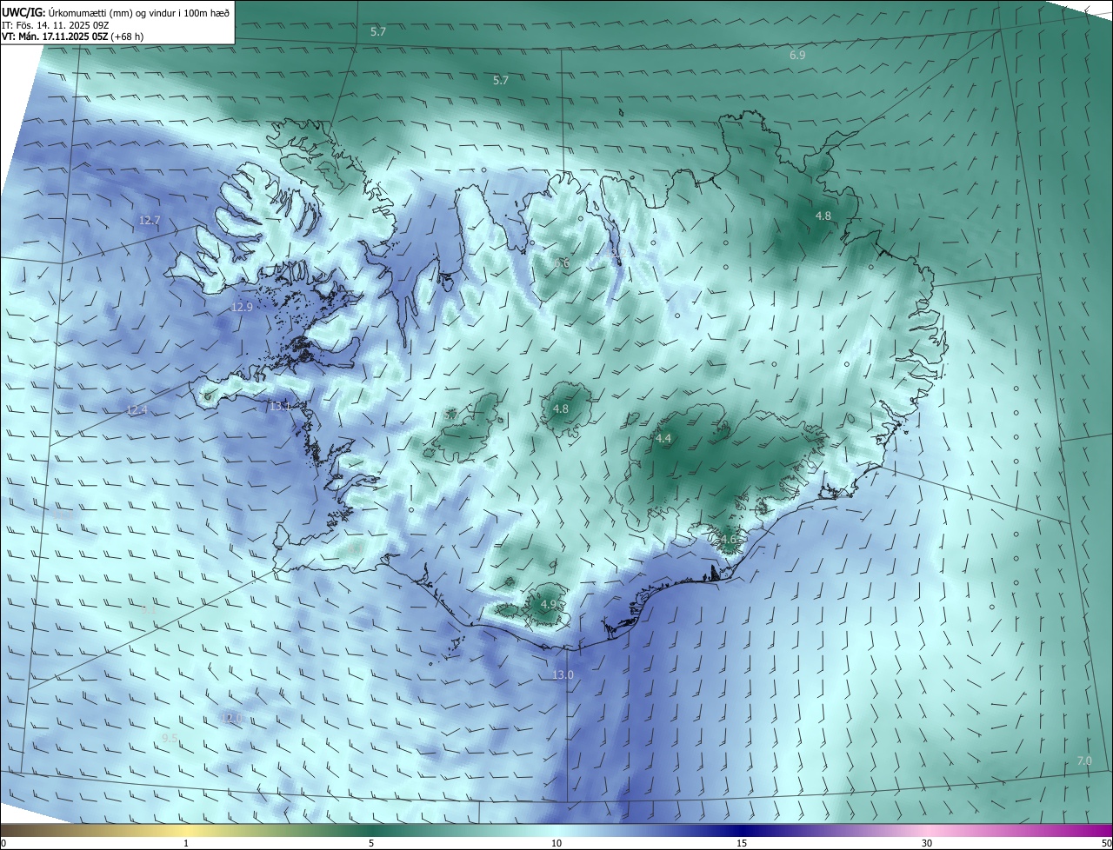Click the 13.0 value off the south coast
The image size is (1113, 850).
tap(563, 674)
